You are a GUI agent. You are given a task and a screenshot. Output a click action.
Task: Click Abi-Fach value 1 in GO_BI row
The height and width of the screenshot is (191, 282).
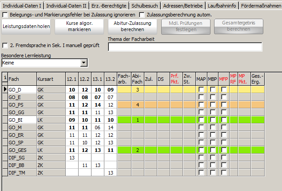[138, 120]
